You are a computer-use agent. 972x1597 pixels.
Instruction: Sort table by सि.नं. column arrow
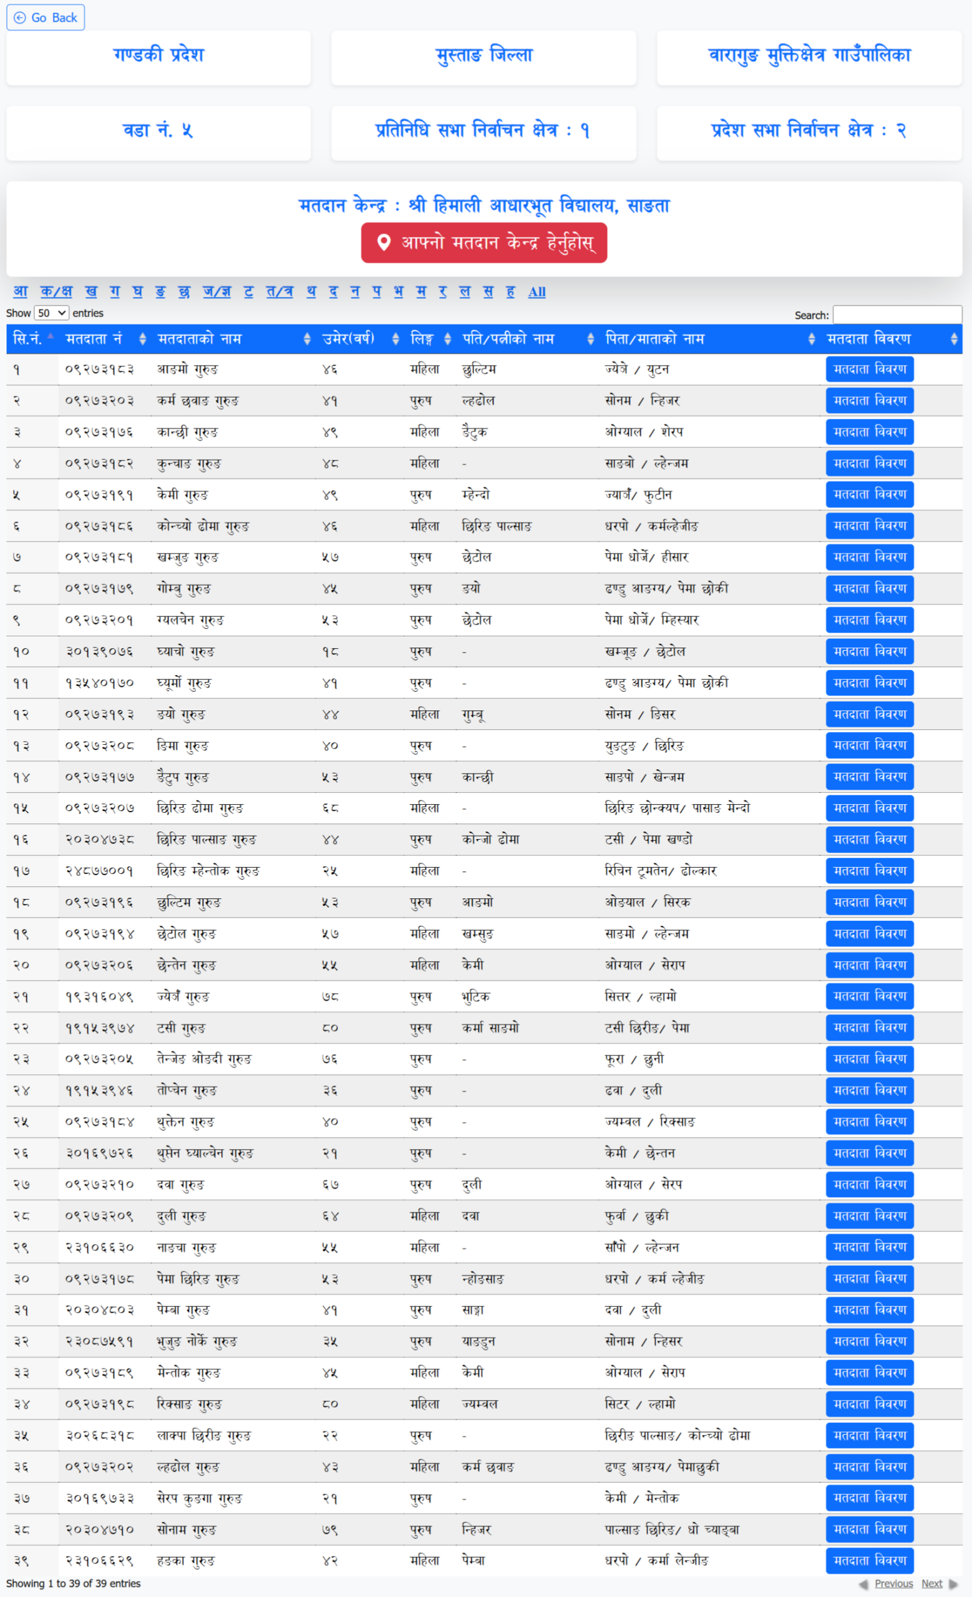pyautogui.click(x=50, y=337)
